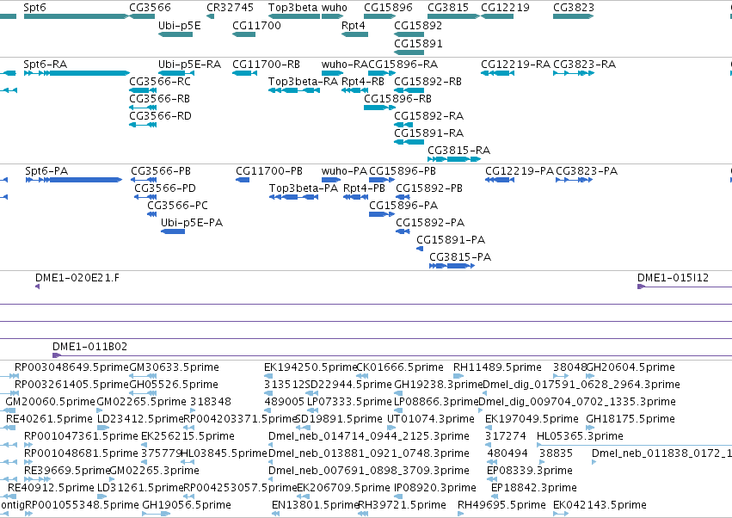Select the CG3566-PB protein label

point(161,171)
